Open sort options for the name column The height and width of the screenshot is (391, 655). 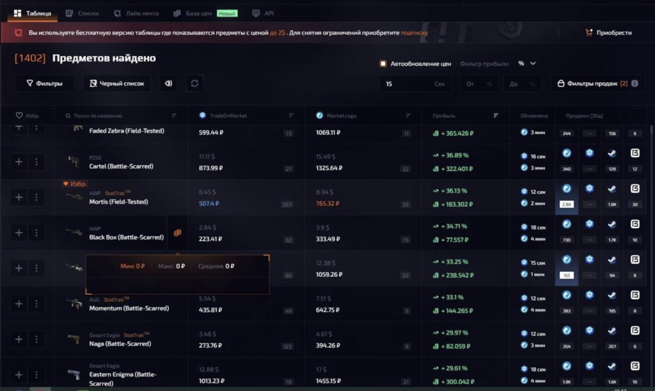coord(174,115)
